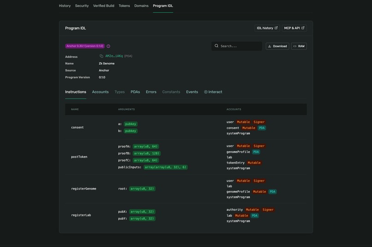View the RAW IDL
372x247 pixels.
click(x=299, y=46)
